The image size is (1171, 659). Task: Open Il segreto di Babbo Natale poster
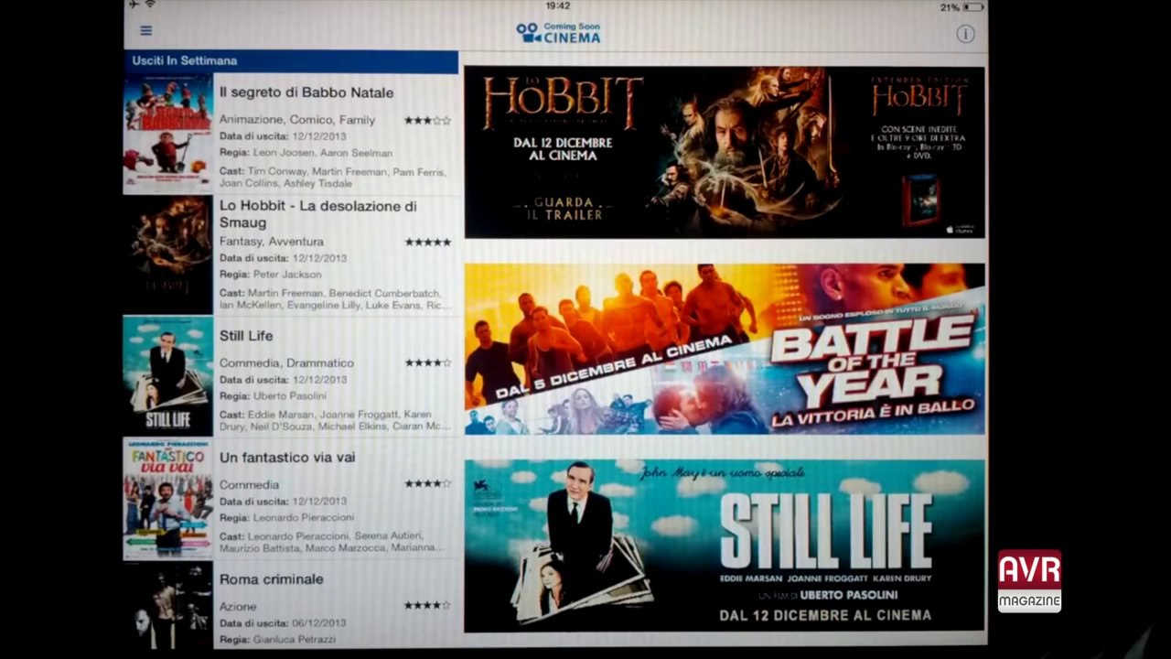pos(168,134)
